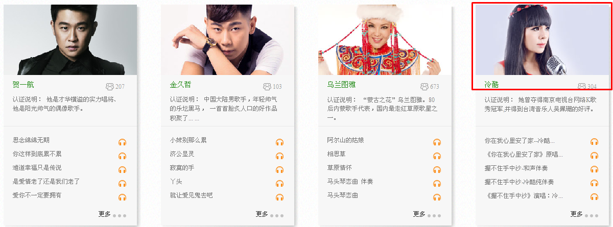Open 金久哲 artist name link
This screenshot has width=613, height=227.
[180, 85]
